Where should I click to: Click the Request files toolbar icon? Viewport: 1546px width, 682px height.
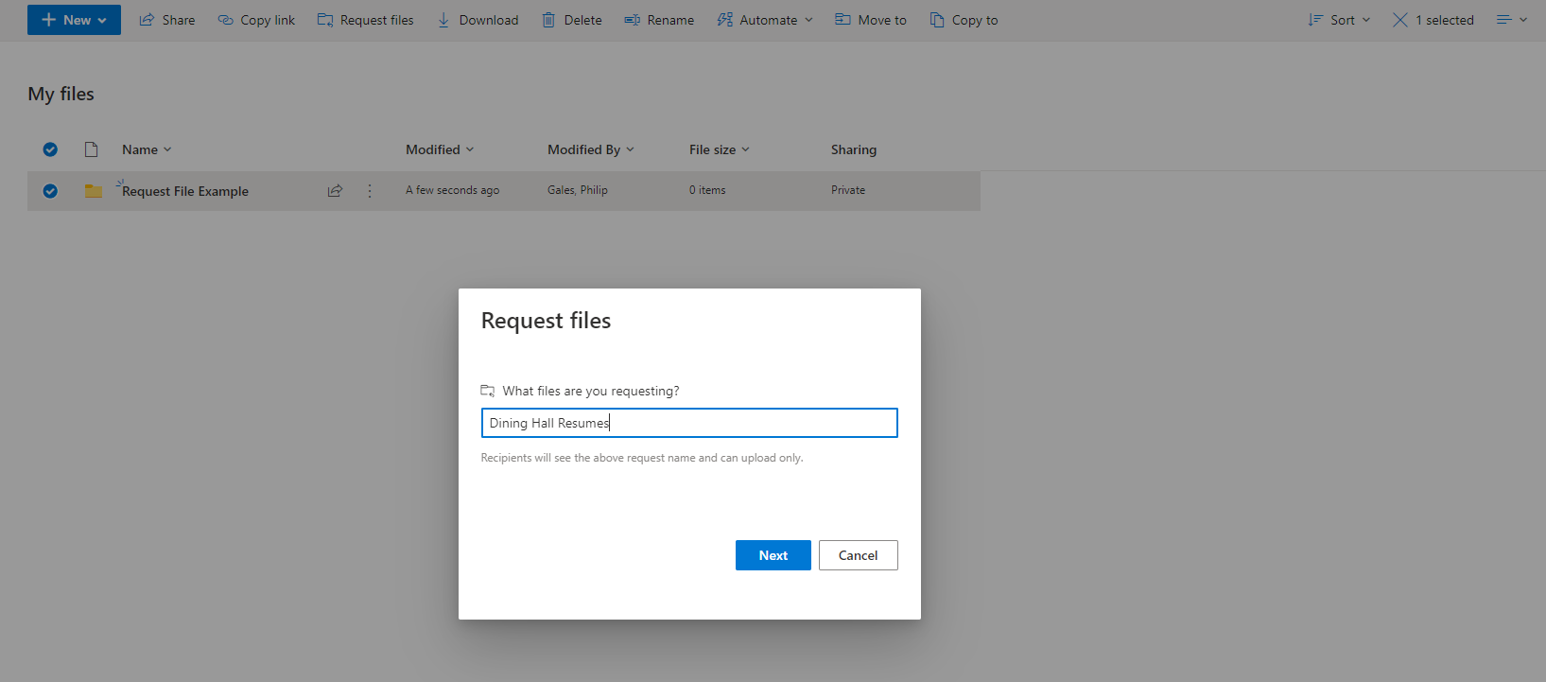click(x=325, y=20)
